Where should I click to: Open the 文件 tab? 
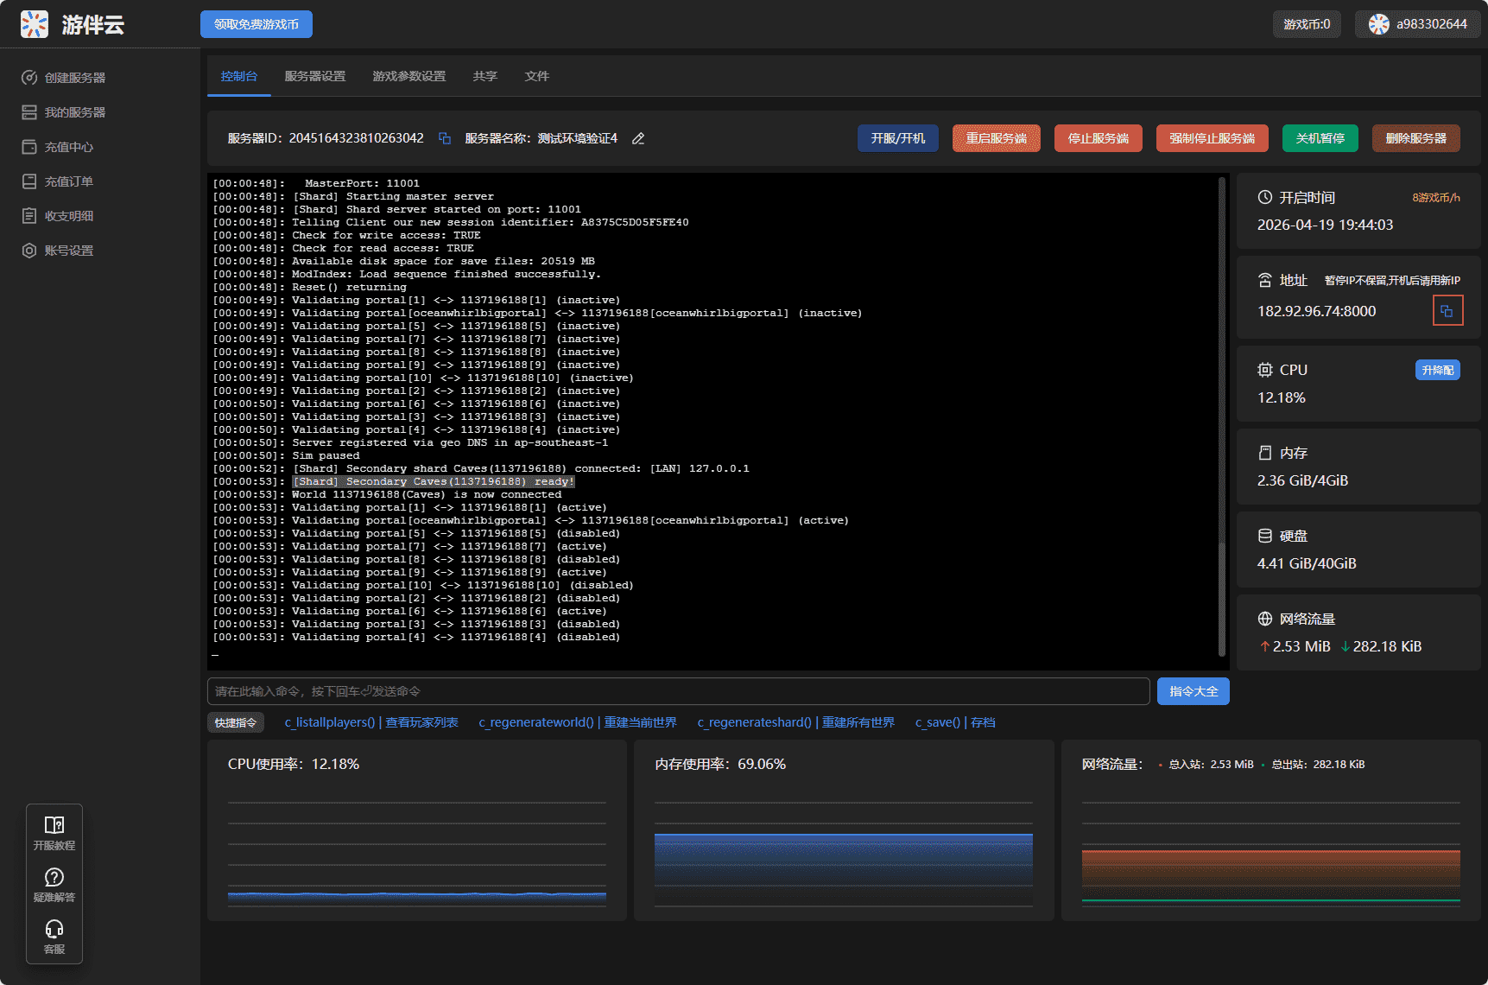pos(537,76)
